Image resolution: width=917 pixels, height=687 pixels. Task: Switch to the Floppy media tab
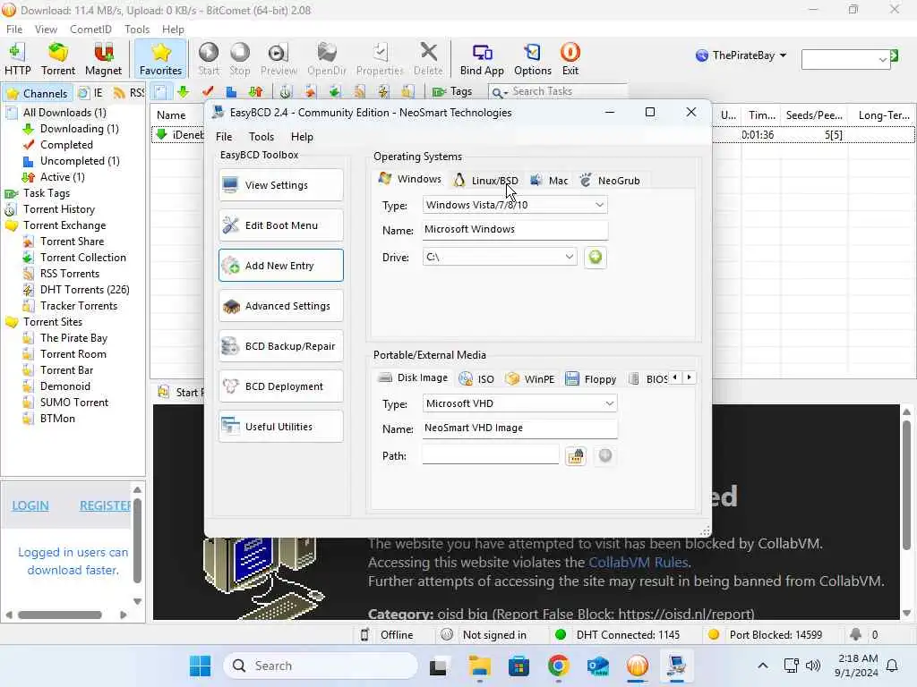click(591, 379)
